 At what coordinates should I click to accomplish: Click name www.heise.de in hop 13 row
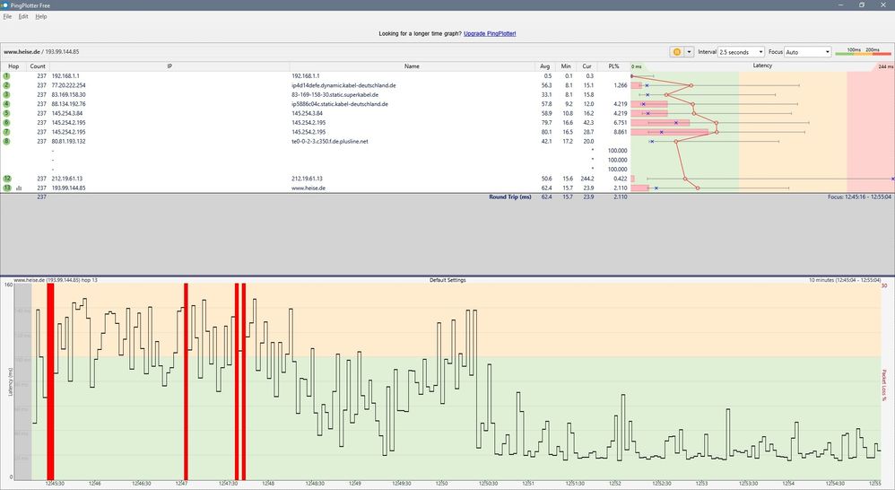point(308,188)
